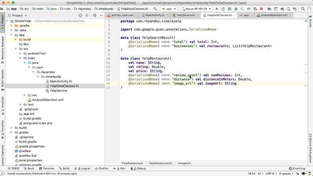Run the app with the green play button
Screen dimensions: 313x176
217,9
